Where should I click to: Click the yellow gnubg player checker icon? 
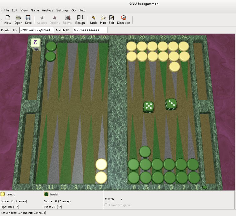(x=2, y=194)
